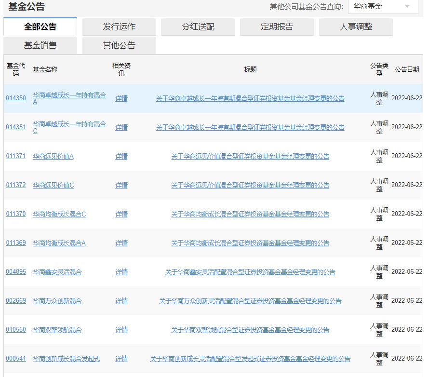Click 详情 in the 002669 row
This screenshot has height=377, width=428.
[121, 301]
